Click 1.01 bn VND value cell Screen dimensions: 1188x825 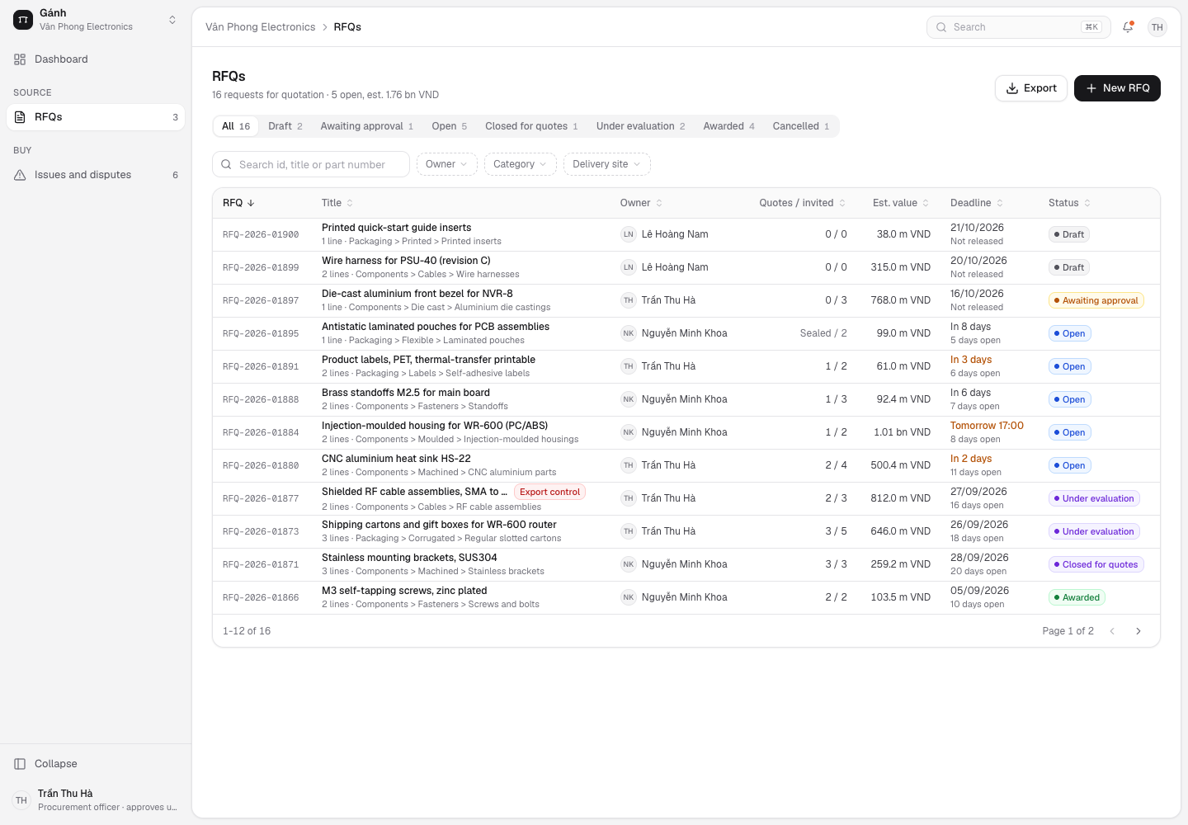point(902,432)
